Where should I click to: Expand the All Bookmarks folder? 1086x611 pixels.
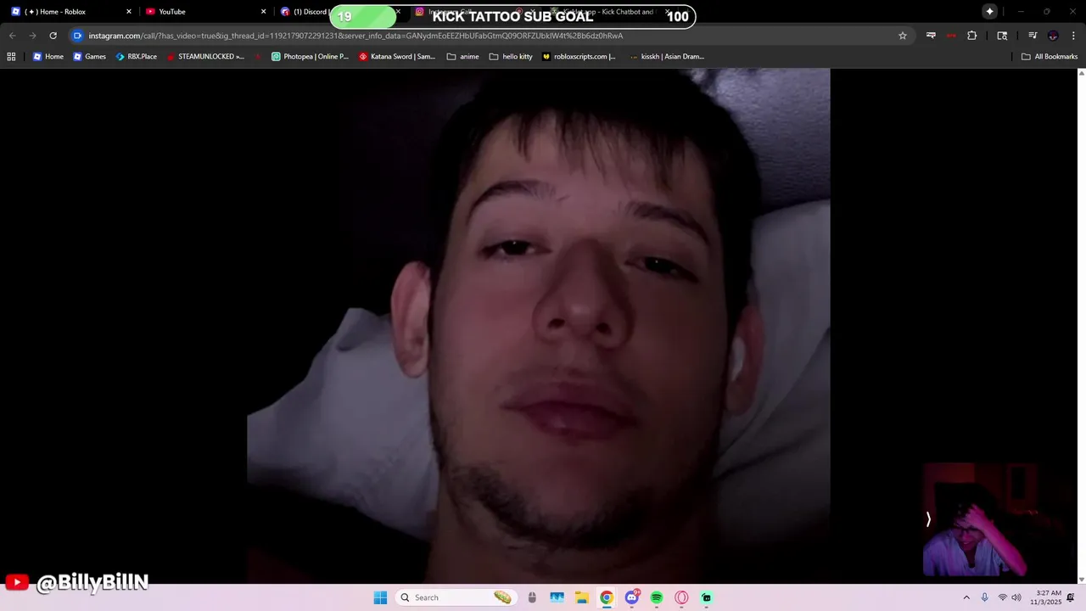(1050, 57)
